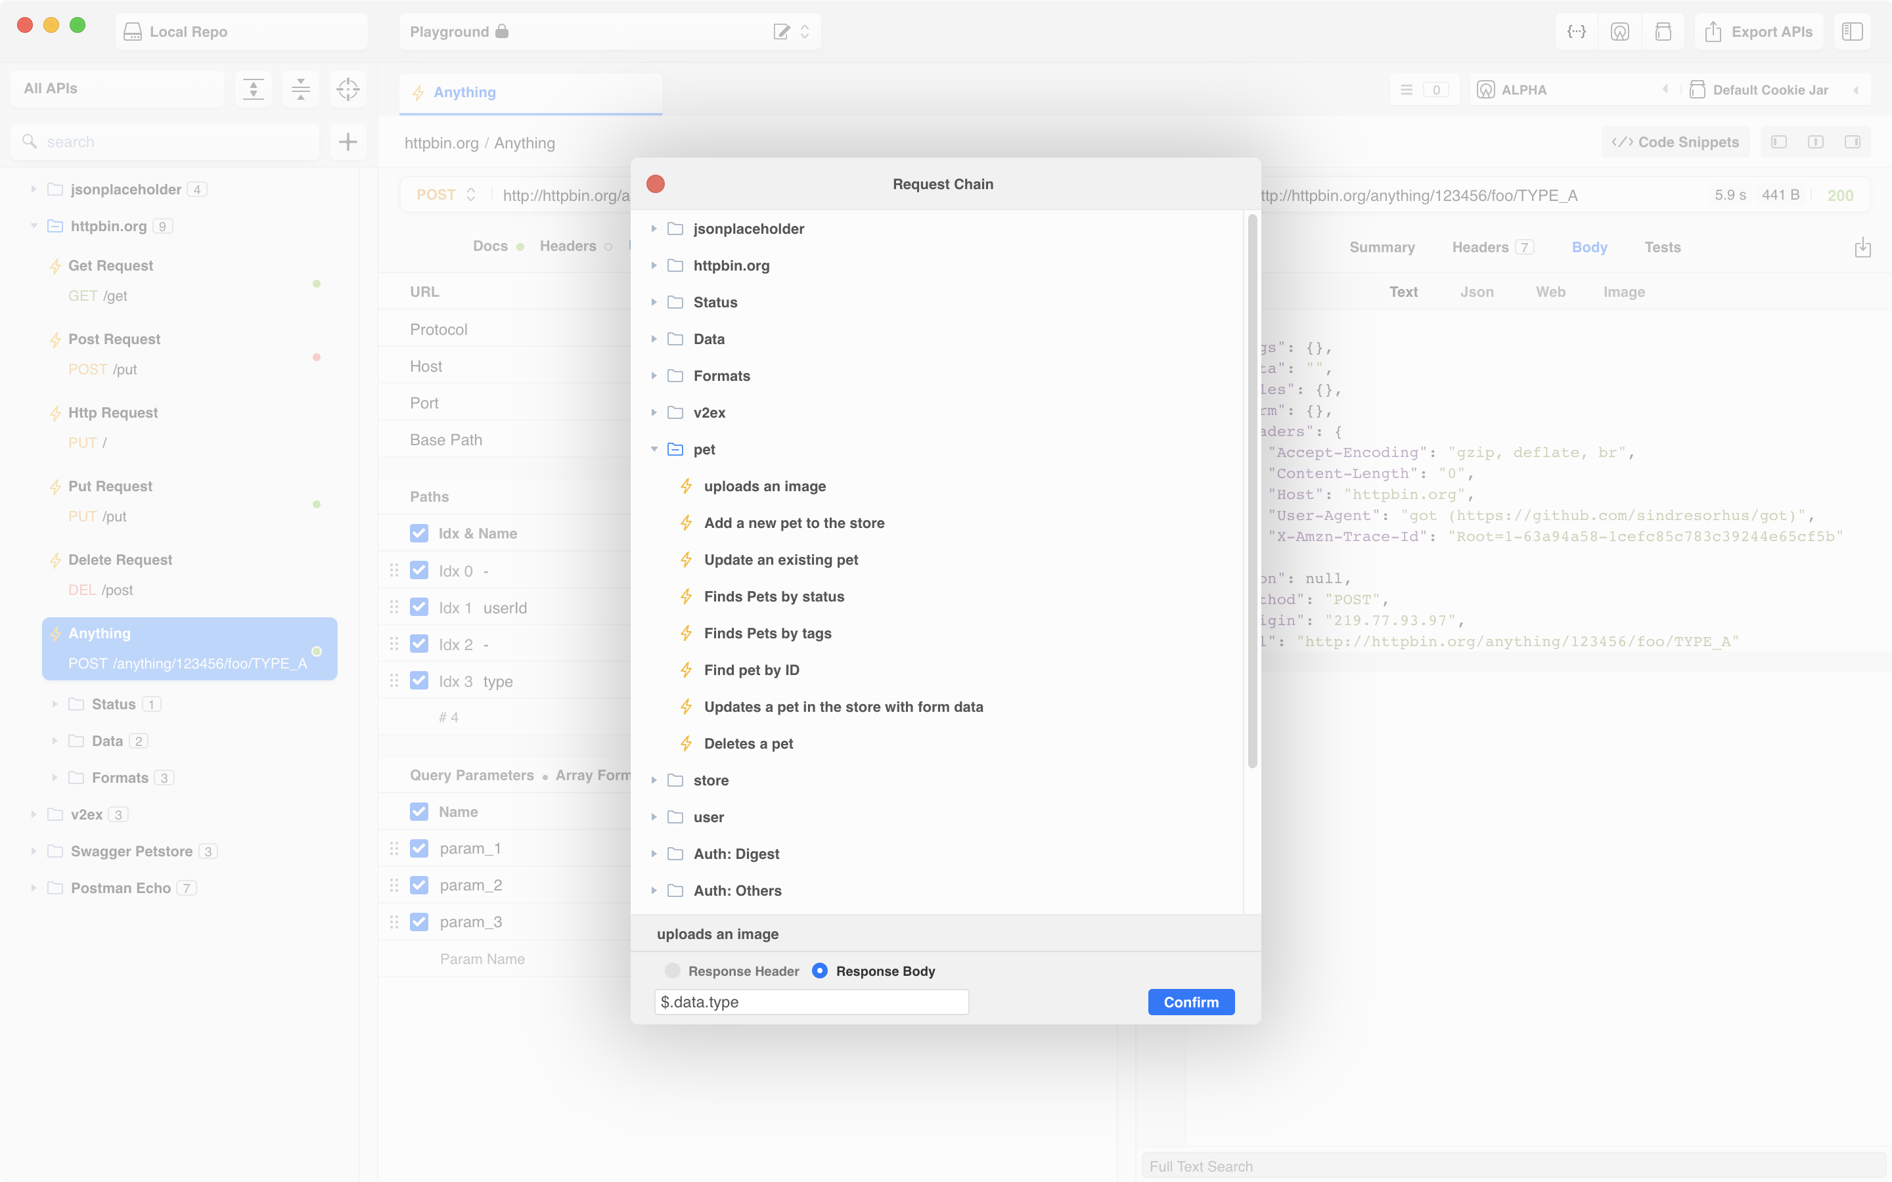This screenshot has height=1182, width=1892.
Task: Click the Anything request tab
Action: click(530, 93)
